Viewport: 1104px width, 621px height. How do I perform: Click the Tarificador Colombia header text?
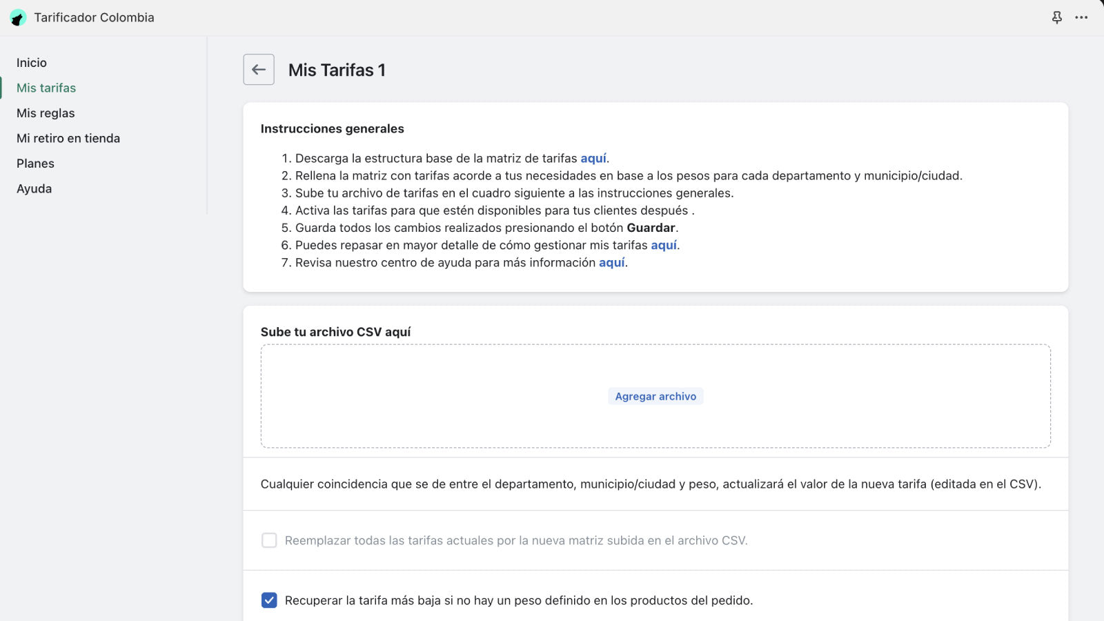[x=94, y=17]
